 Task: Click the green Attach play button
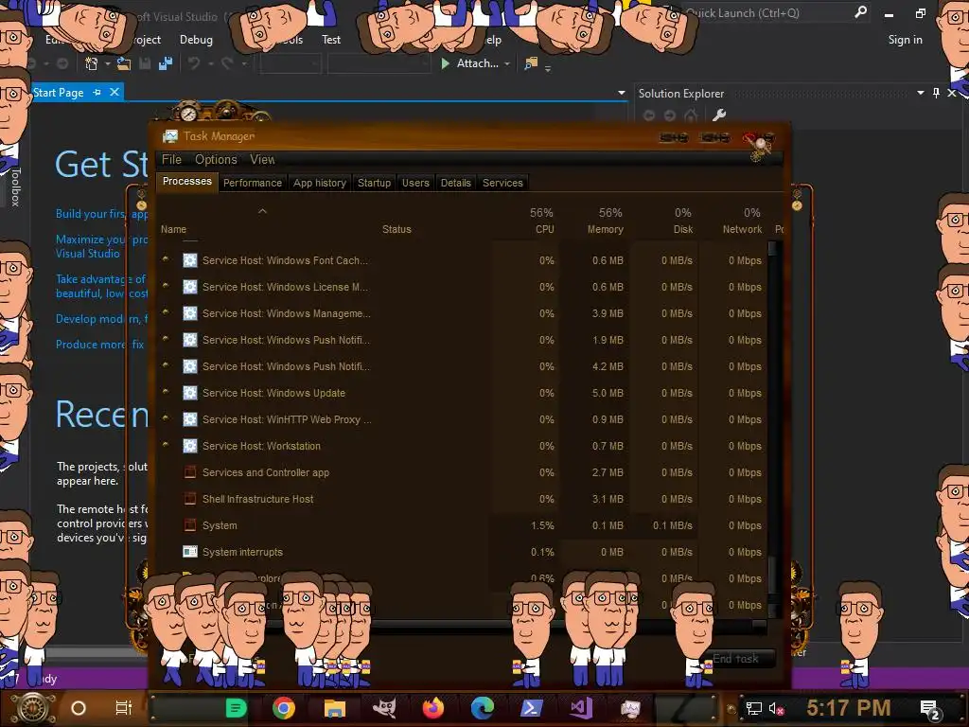[445, 63]
